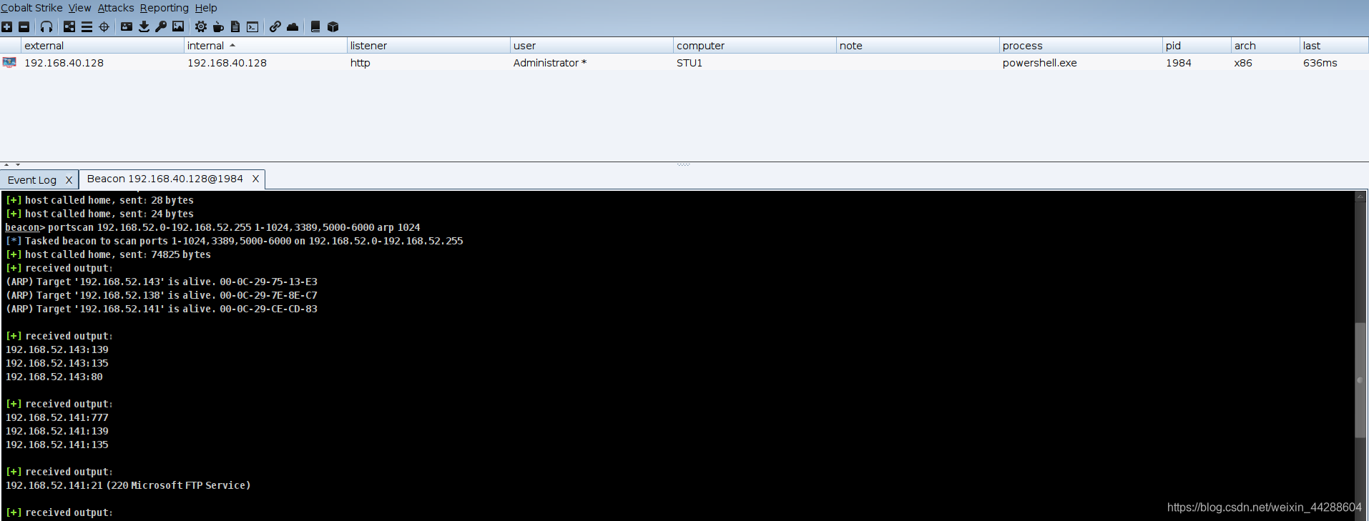Open Configure Listeners via headphones icon
Image resolution: width=1369 pixels, height=521 pixels.
(46, 26)
